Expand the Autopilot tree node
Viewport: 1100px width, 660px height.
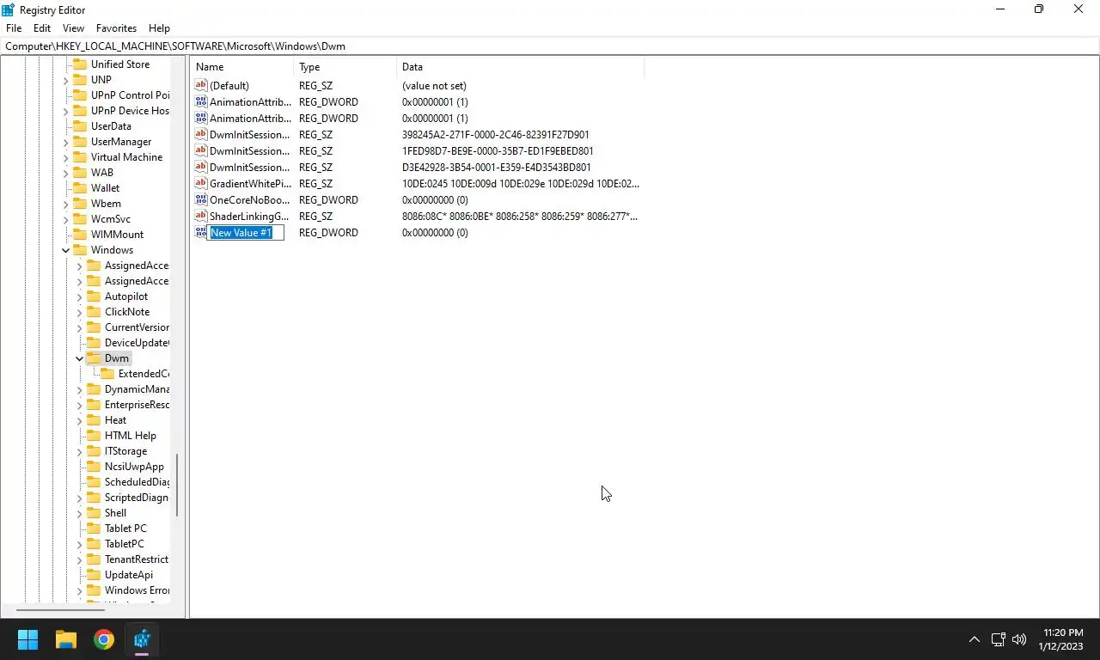click(x=80, y=296)
